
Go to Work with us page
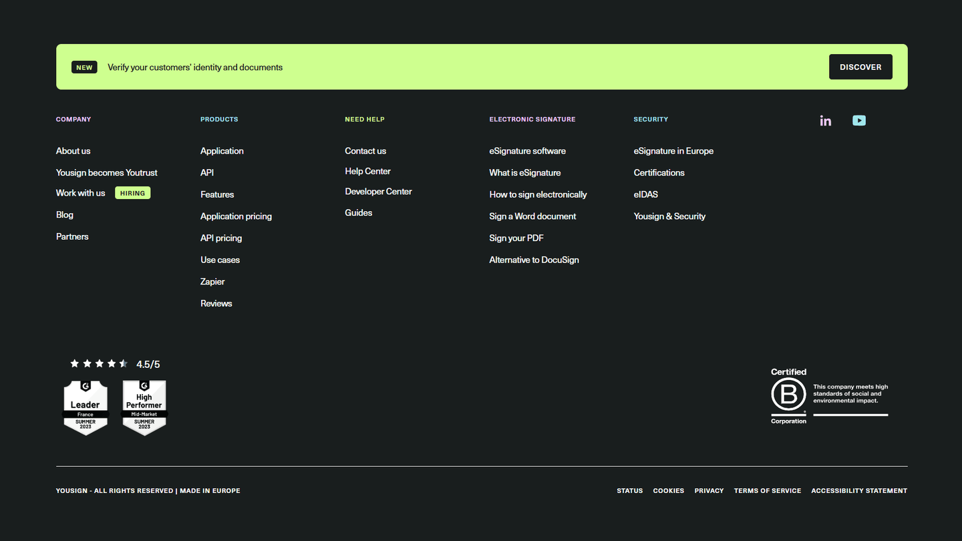coord(81,193)
